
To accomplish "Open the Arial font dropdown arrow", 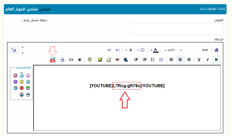I will (181, 50).
